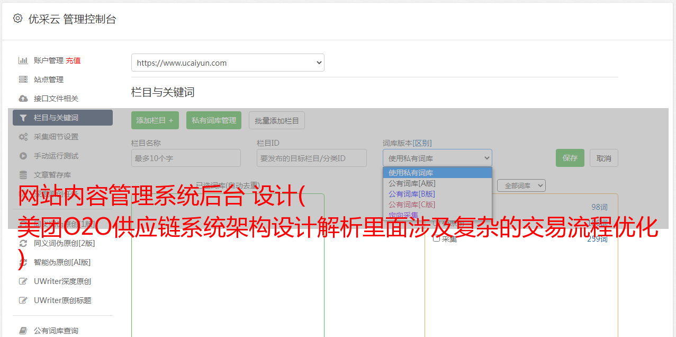The image size is (676, 337).
Task: Click the gear icon beside 优采云 管理控制台
Action: (x=17, y=19)
